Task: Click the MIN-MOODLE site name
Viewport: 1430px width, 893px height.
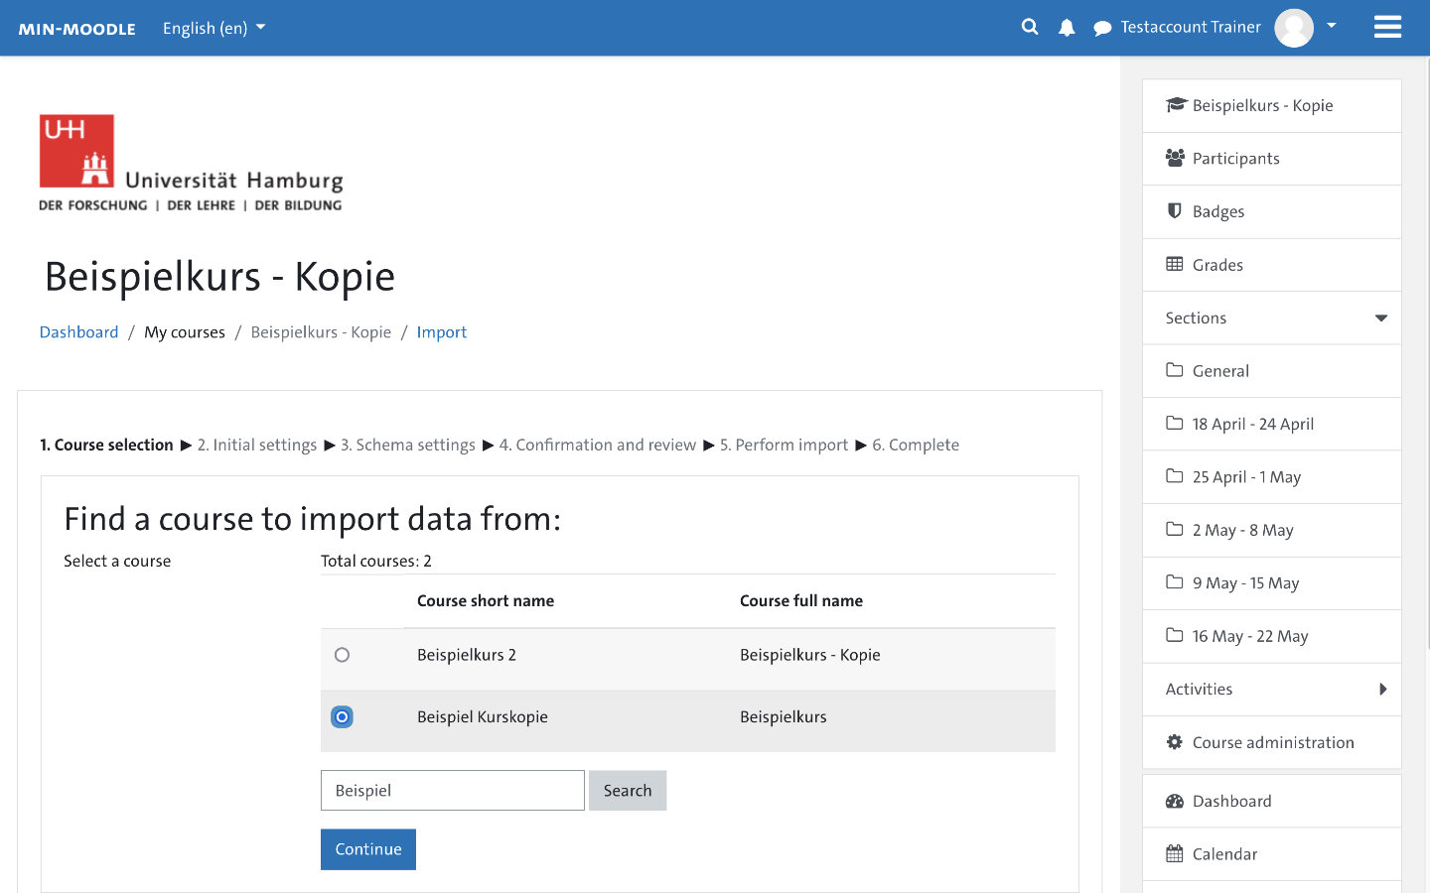Action: pyautogui.click(x=76, y=29)
